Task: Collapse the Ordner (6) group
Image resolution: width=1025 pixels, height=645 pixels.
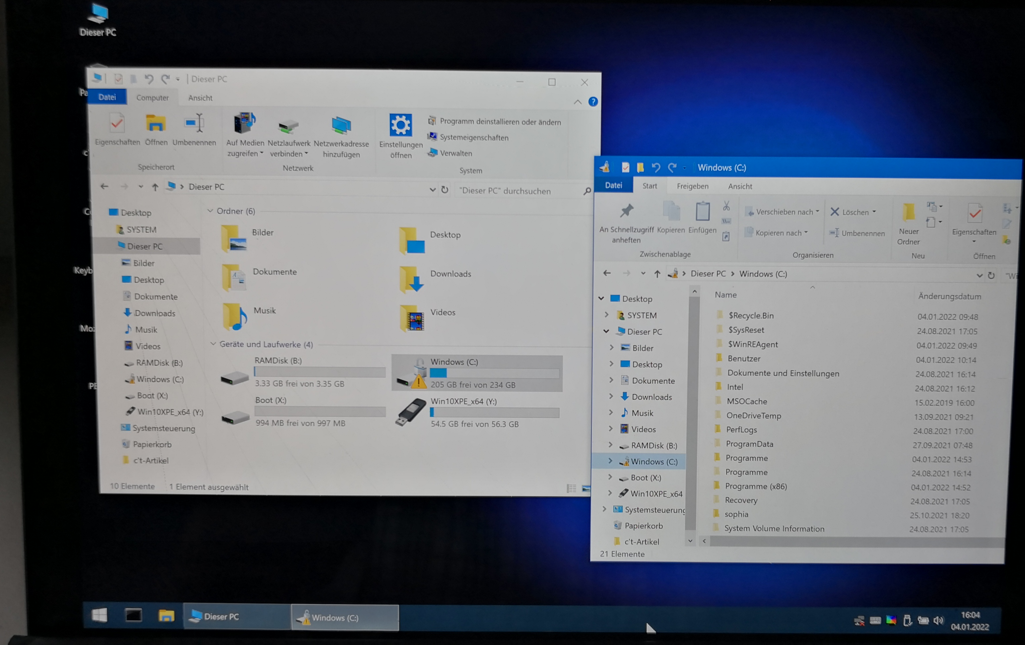Action: (210, 211)
